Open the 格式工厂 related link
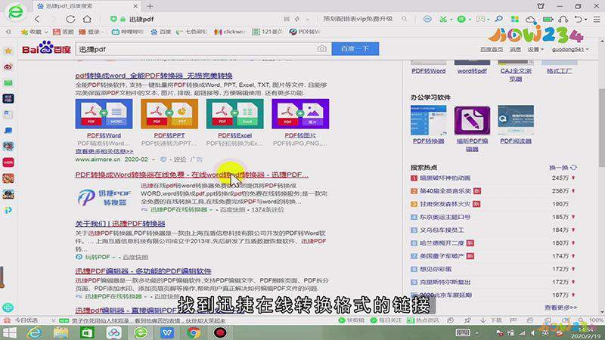 tap(560, 71)
